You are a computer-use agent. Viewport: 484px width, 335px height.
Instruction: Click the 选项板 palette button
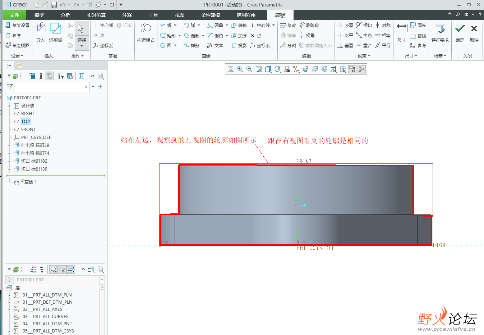(56, 33)
